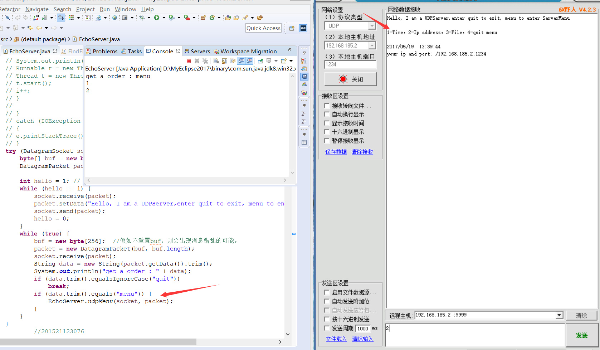Screen dimensions: 600x350
Task: Click the Remove Launch console icon
Action: [x=197, y=61]
